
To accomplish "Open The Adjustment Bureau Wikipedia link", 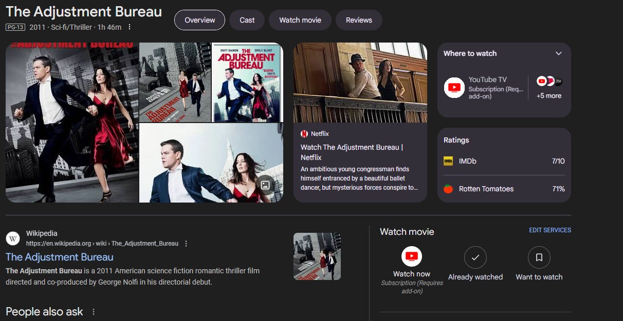I will [60, 257].
